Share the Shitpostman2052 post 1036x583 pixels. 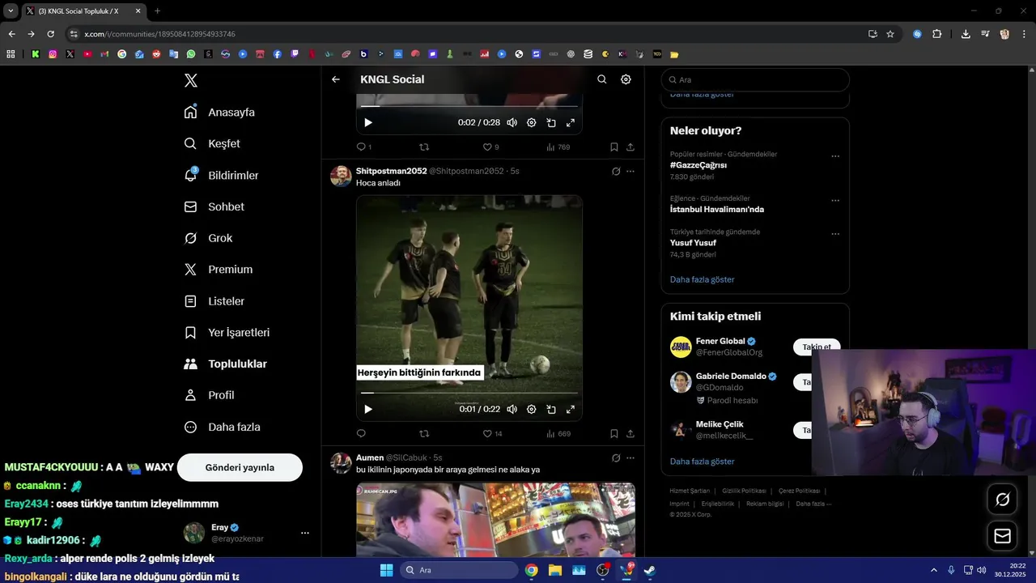point(630,434)
